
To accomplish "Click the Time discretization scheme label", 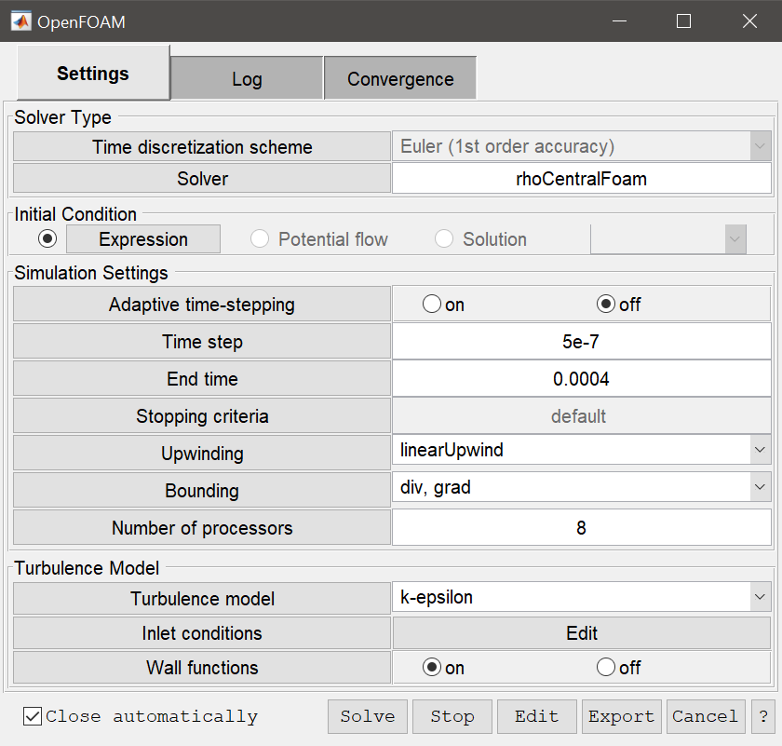I will 202,147.
